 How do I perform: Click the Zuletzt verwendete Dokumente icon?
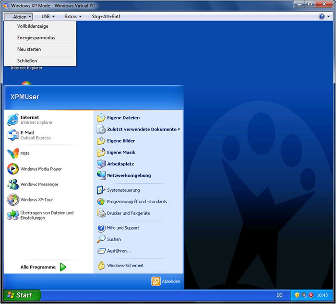click(x=101, y=129)
